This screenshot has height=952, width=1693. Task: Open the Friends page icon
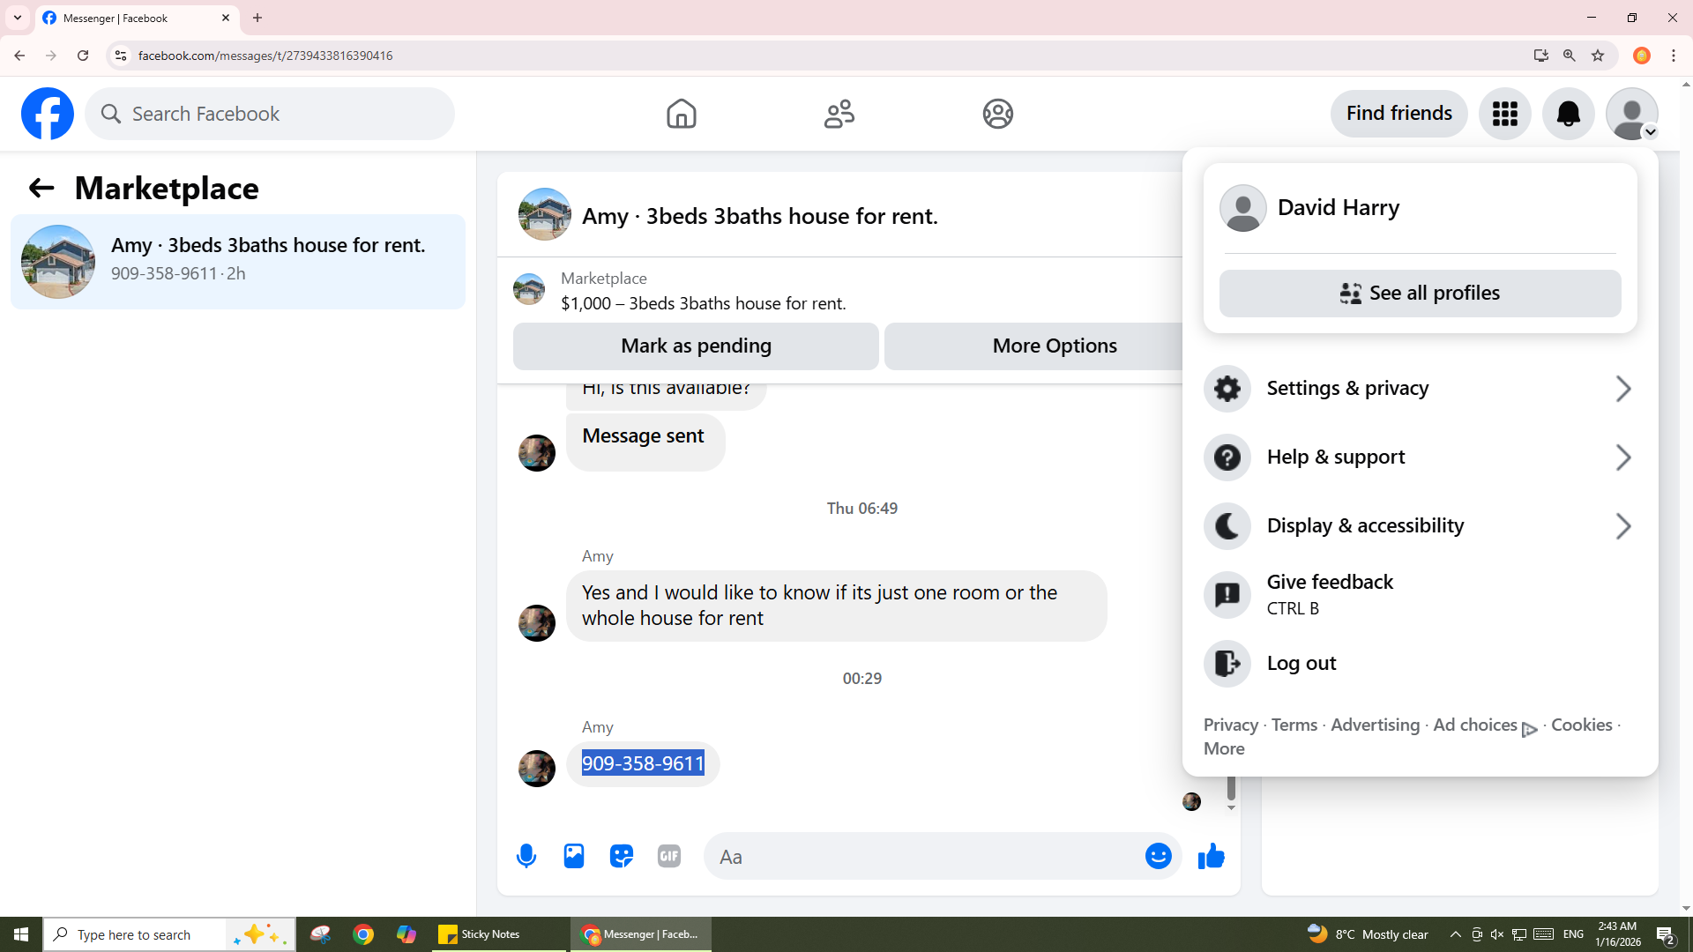tap(839, 114)
